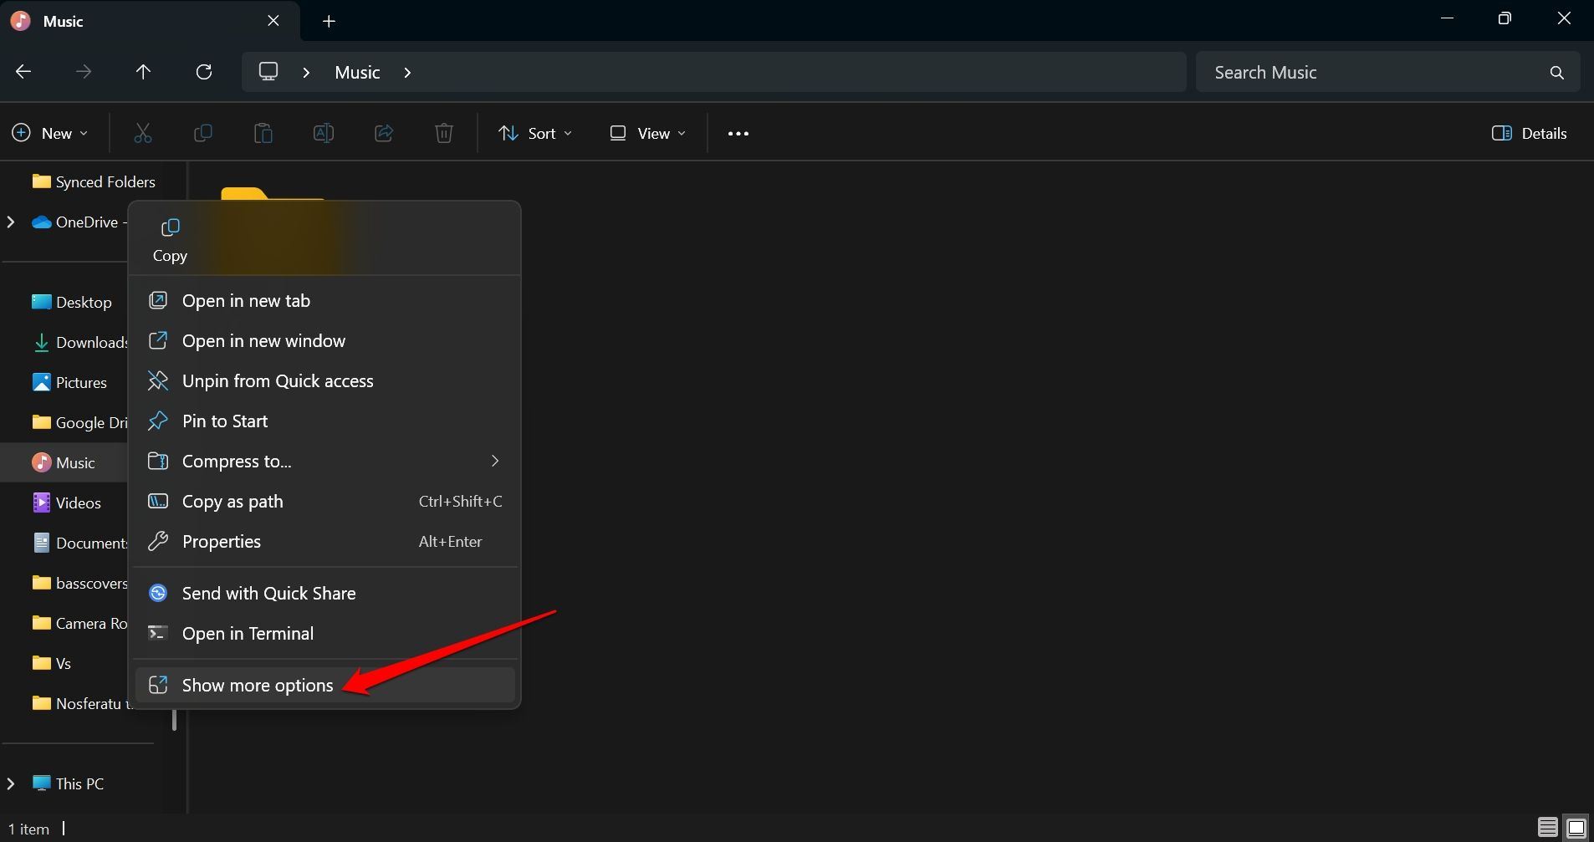This screenshot has width=1594, height=842.
Task: Open the See more ellipsis menu
Action: 738,134
